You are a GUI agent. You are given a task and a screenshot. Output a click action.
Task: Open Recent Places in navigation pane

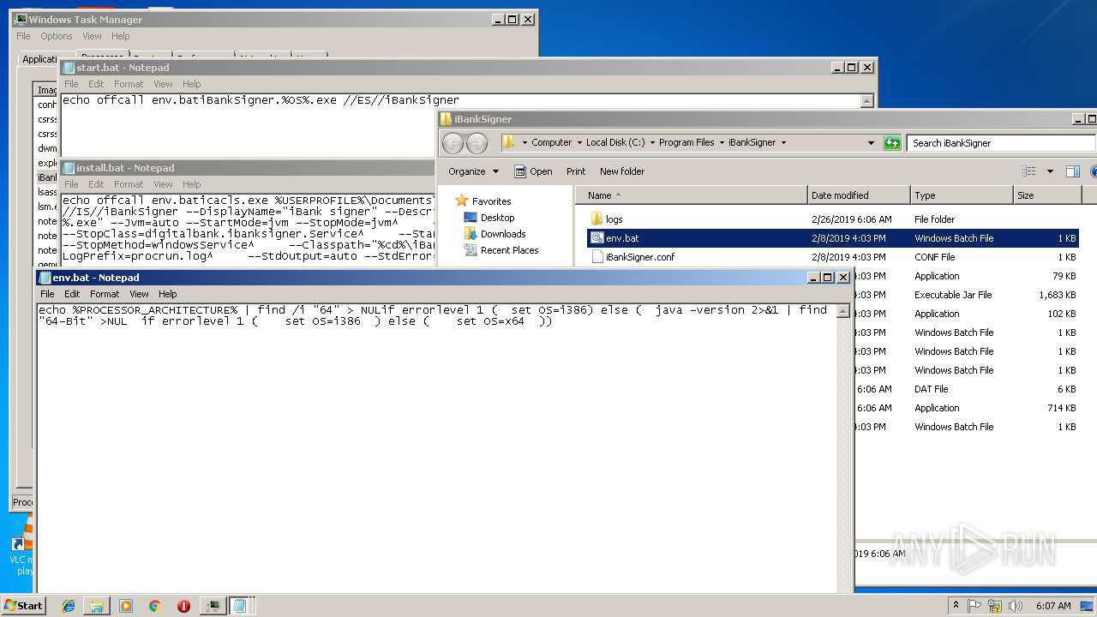coord(509,250)
